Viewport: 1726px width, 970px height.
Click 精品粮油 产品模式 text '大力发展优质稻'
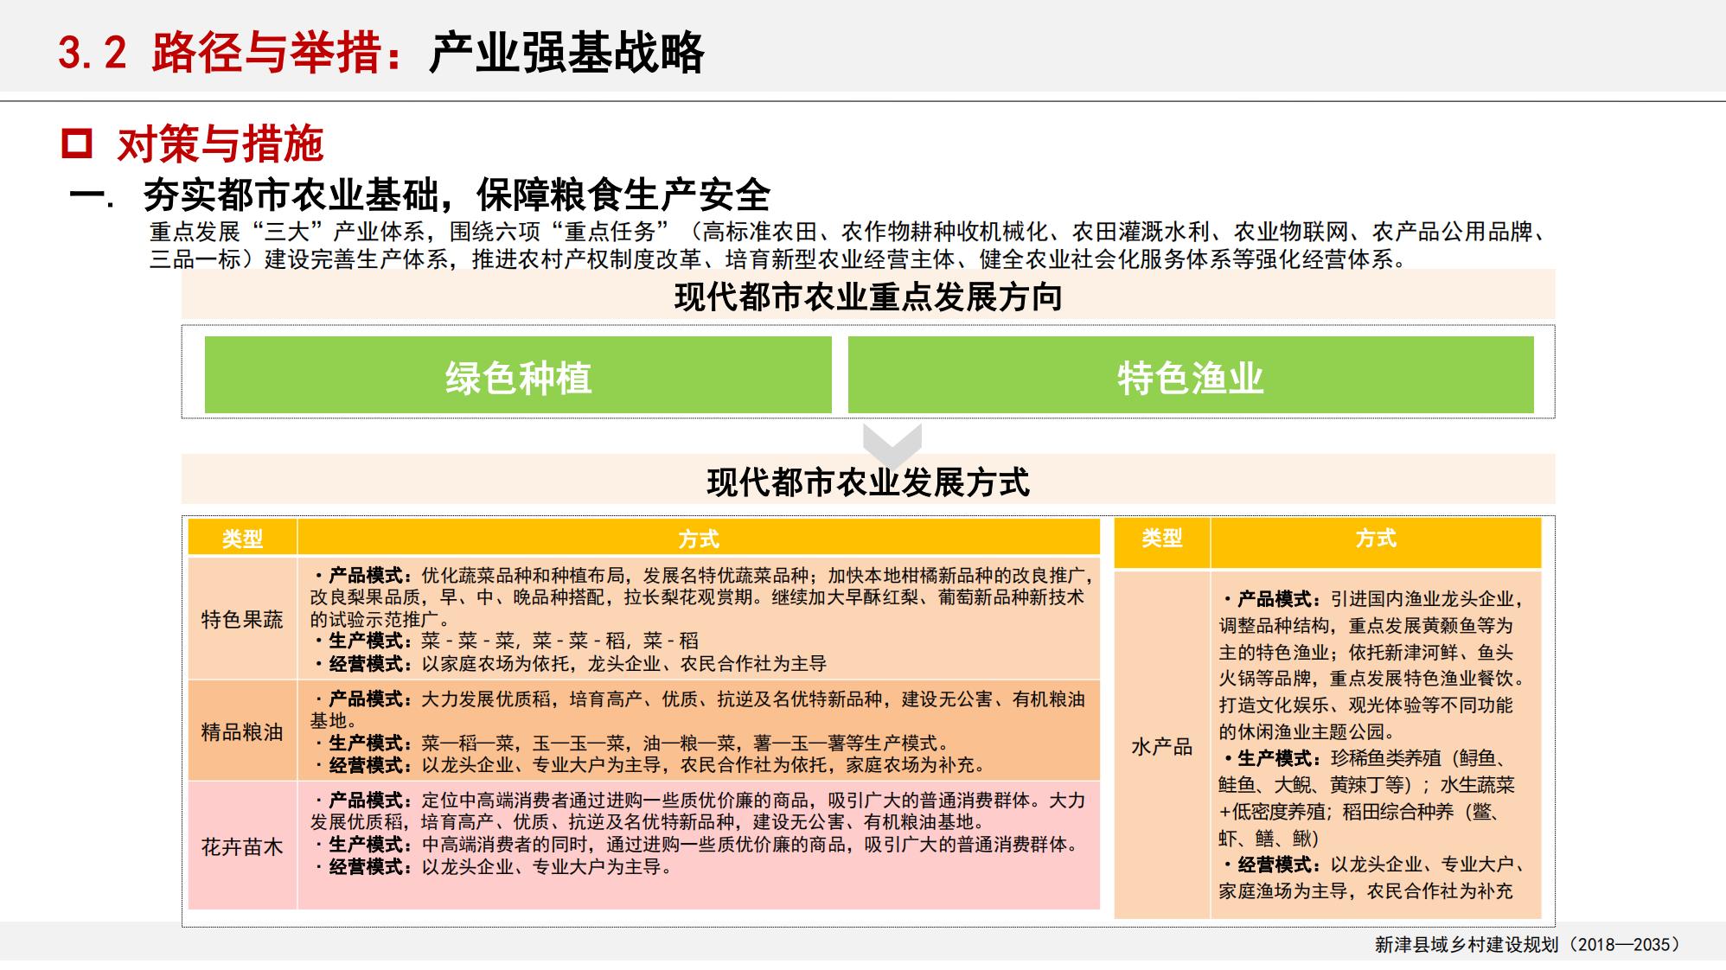click(x=485, y=699)
